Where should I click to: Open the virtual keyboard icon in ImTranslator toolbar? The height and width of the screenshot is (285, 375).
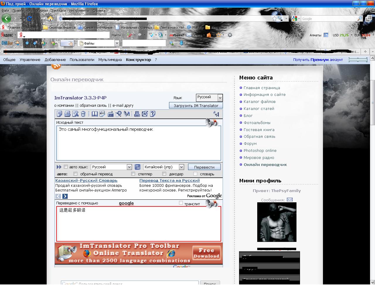[110, 114]
